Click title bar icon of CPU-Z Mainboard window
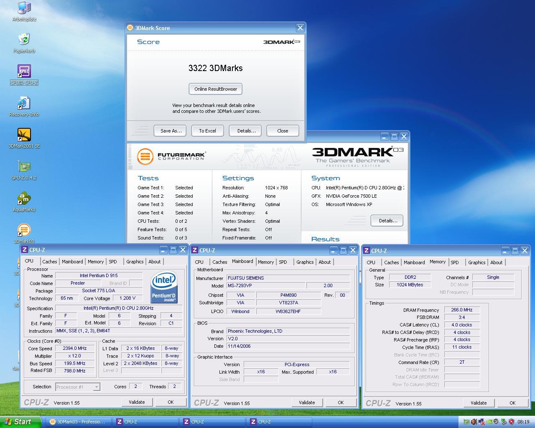 tap(194, 250)
